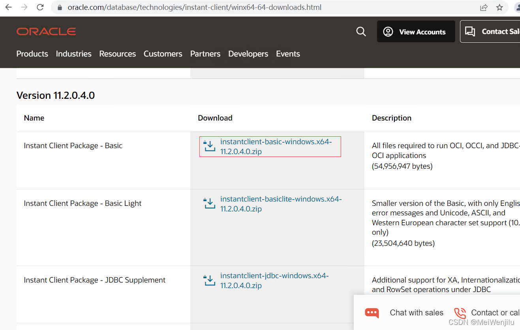
Task: Click the Version 11.2.0.4.0 heading
Action: [56, 95]
